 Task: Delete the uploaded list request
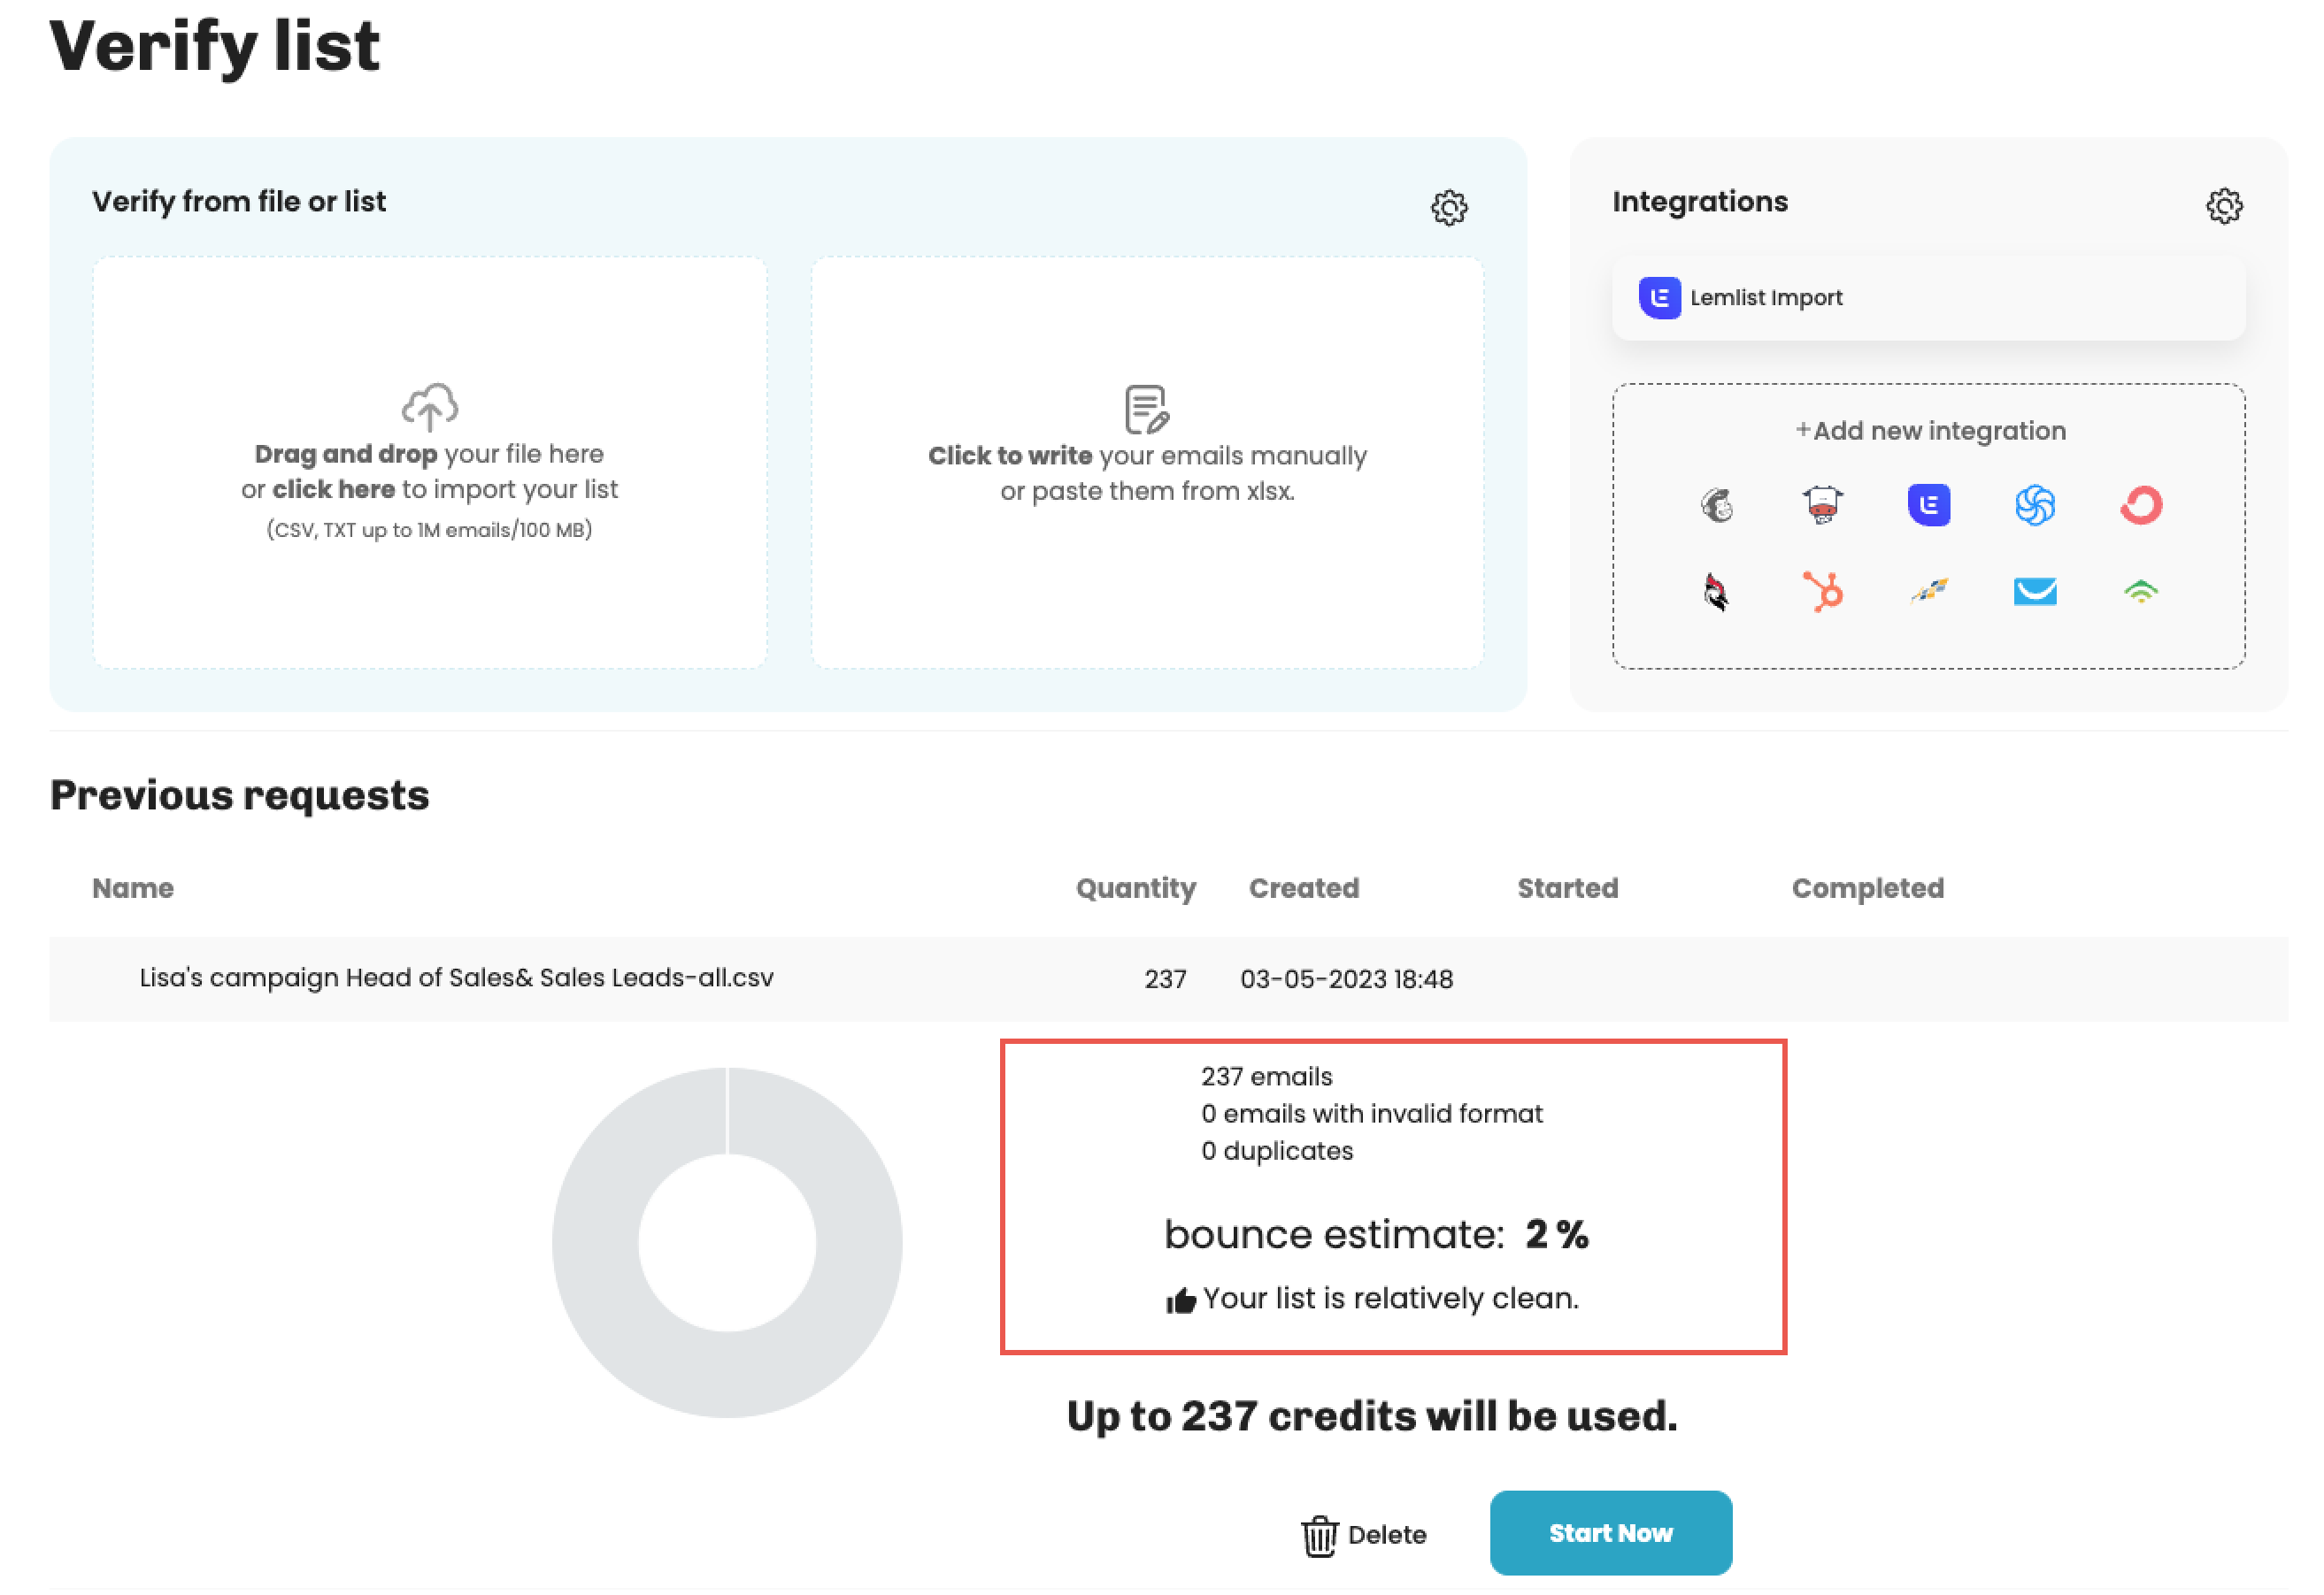click(1364, 1535)
